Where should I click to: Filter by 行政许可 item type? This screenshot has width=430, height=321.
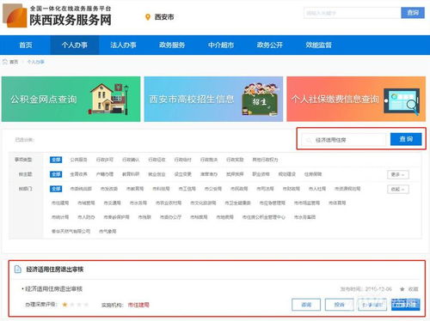(x=105, y=160)
